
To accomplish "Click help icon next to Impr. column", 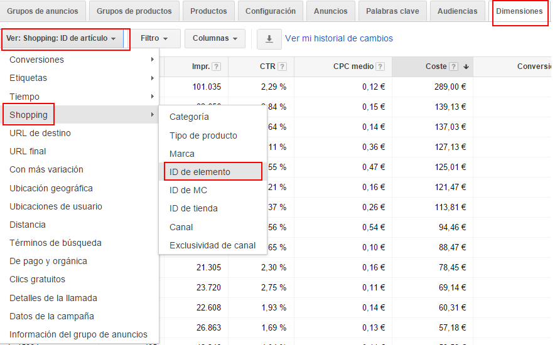I will [216, 66].
